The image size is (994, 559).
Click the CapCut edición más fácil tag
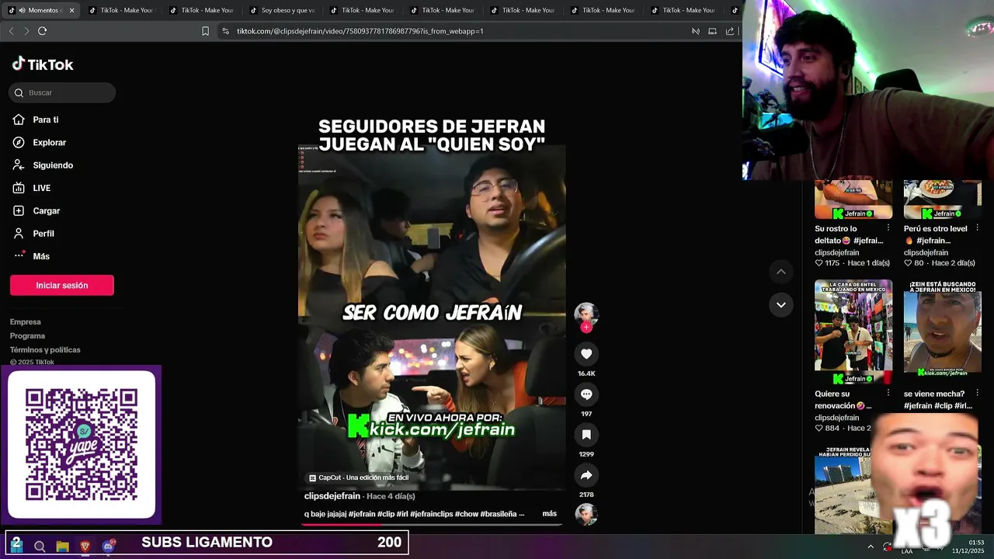(x=358, y=477)
